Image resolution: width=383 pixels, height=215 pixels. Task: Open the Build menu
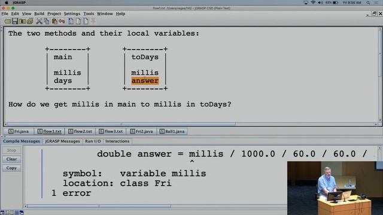click(x=39, y=14)
